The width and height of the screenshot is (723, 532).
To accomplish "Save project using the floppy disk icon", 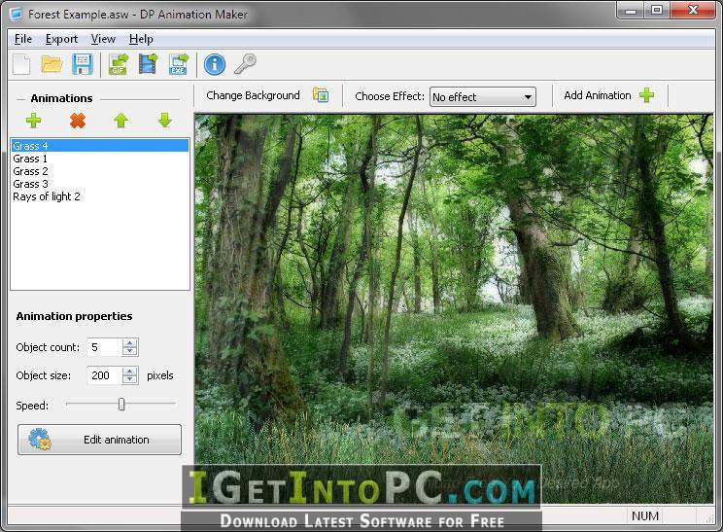I will coord(83,64).
